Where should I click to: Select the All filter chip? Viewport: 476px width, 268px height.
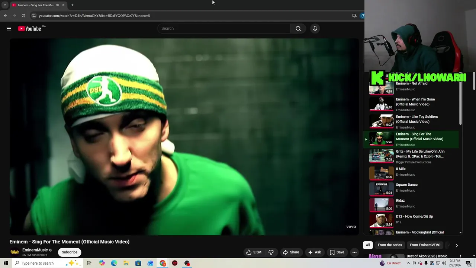(368, 245)
